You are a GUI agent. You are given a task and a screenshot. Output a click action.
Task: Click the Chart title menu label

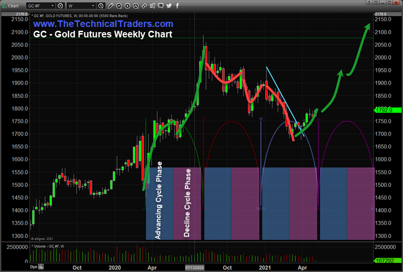13,6
